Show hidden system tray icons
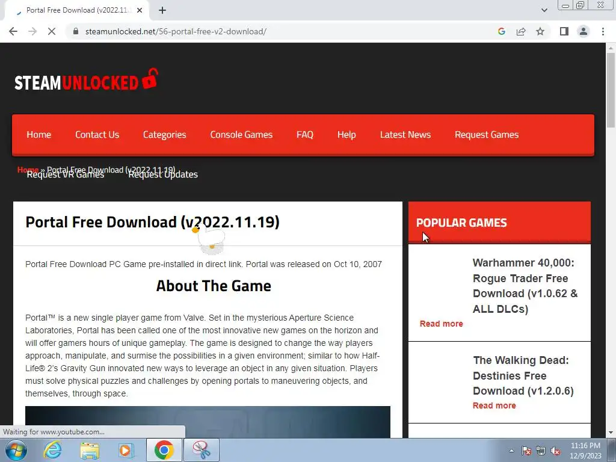The height and width of the screenshot is (462, 616). [511, 451]
